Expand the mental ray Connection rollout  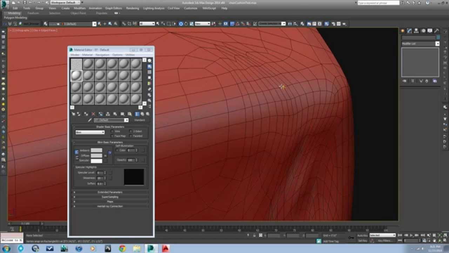[x=110, y=206]
